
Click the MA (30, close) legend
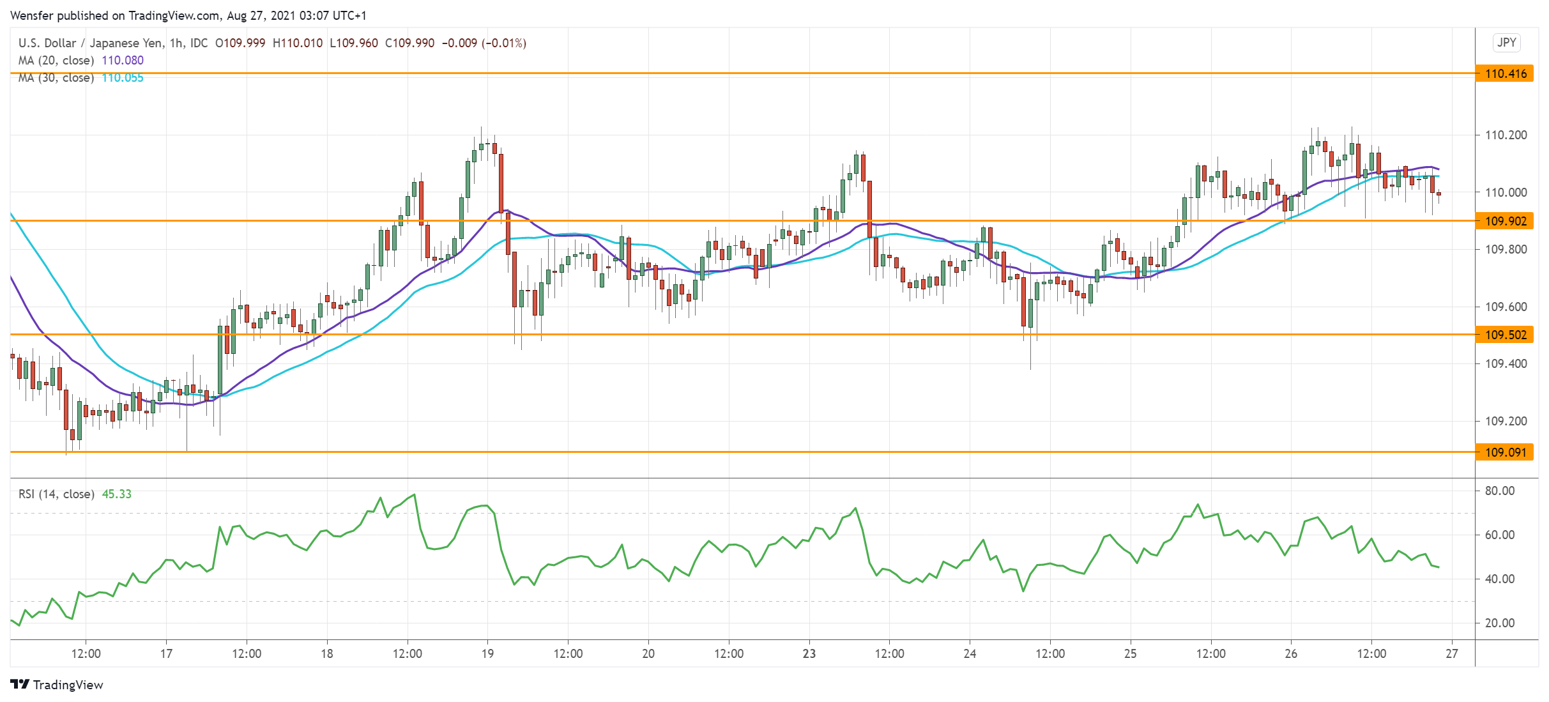pos(56,78)
